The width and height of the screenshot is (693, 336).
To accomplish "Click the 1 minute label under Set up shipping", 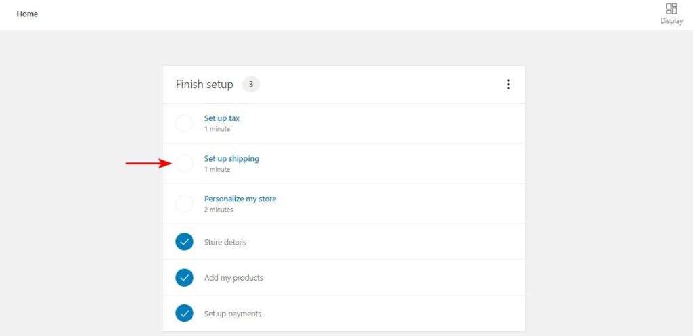I will coord(217,170).
